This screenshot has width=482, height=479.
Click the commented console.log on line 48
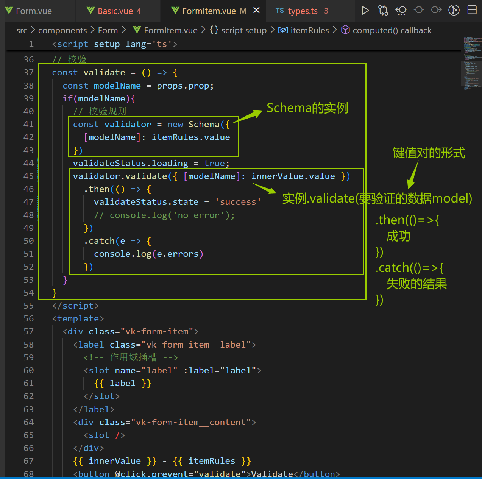tap(164, 215)
